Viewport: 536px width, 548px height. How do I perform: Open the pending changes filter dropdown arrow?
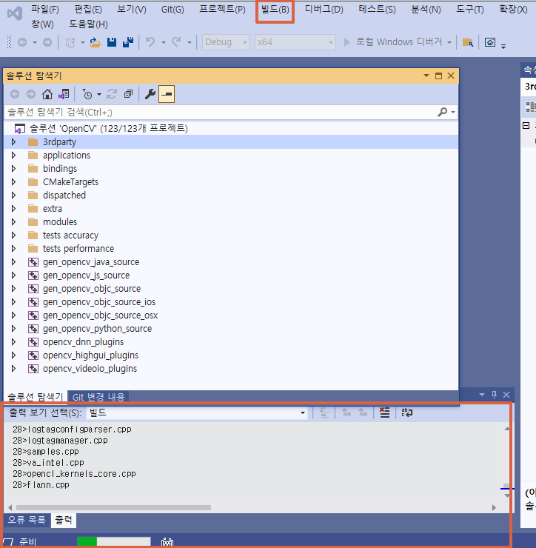pyautogui.click(x=99, y=94)
